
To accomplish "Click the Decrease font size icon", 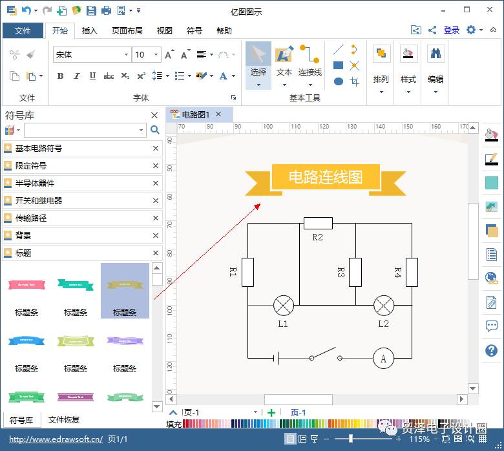I will (185, 55).
